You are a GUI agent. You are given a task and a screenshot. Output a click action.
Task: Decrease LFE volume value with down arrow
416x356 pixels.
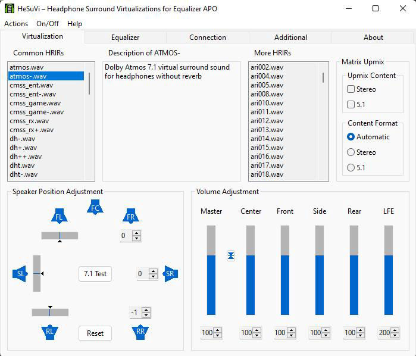click(395, 335)
